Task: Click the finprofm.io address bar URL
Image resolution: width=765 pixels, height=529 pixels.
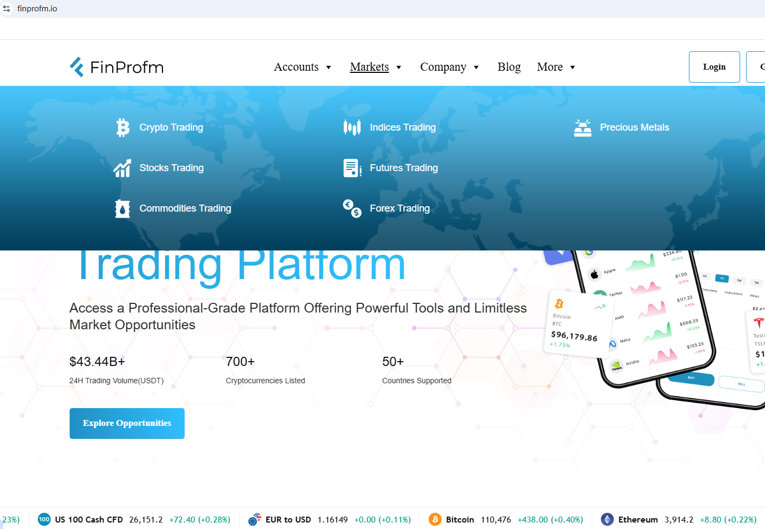Action: 37,9
